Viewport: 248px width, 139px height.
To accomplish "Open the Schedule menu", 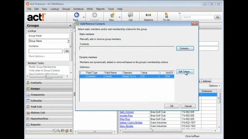I will point(78,9).
